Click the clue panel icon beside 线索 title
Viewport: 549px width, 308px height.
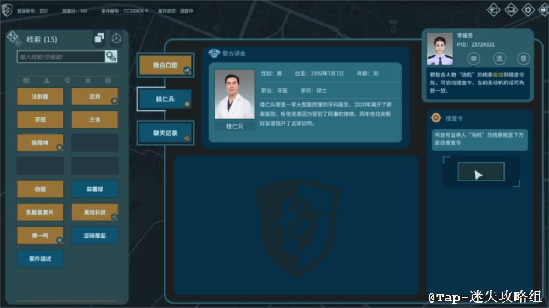[x=14, y=38]
